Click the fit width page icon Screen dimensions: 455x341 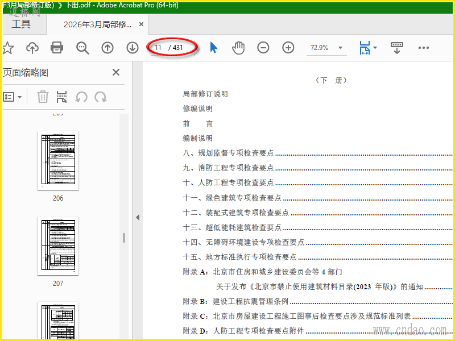pos(365,48)
